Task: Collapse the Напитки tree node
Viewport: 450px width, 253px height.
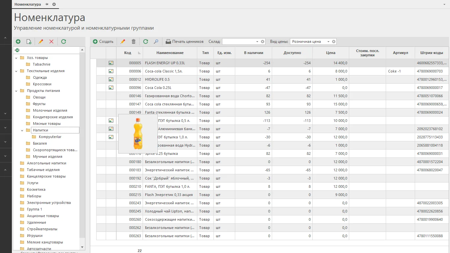Action: click(22, 130)
